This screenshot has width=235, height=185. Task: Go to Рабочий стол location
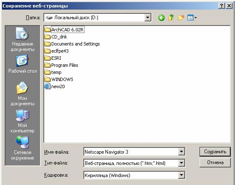(x=22, y=64)
